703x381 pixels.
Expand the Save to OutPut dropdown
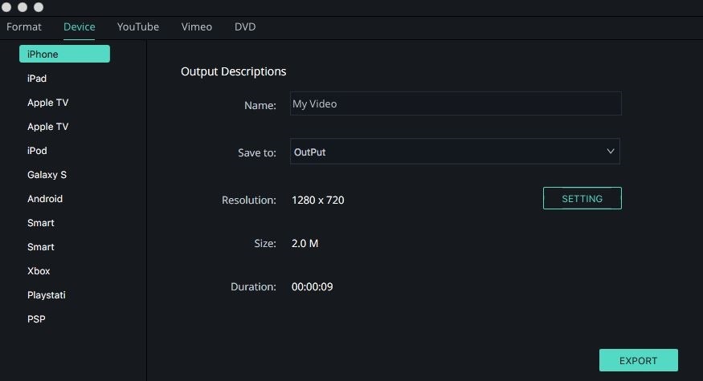(x=455, y=152)
